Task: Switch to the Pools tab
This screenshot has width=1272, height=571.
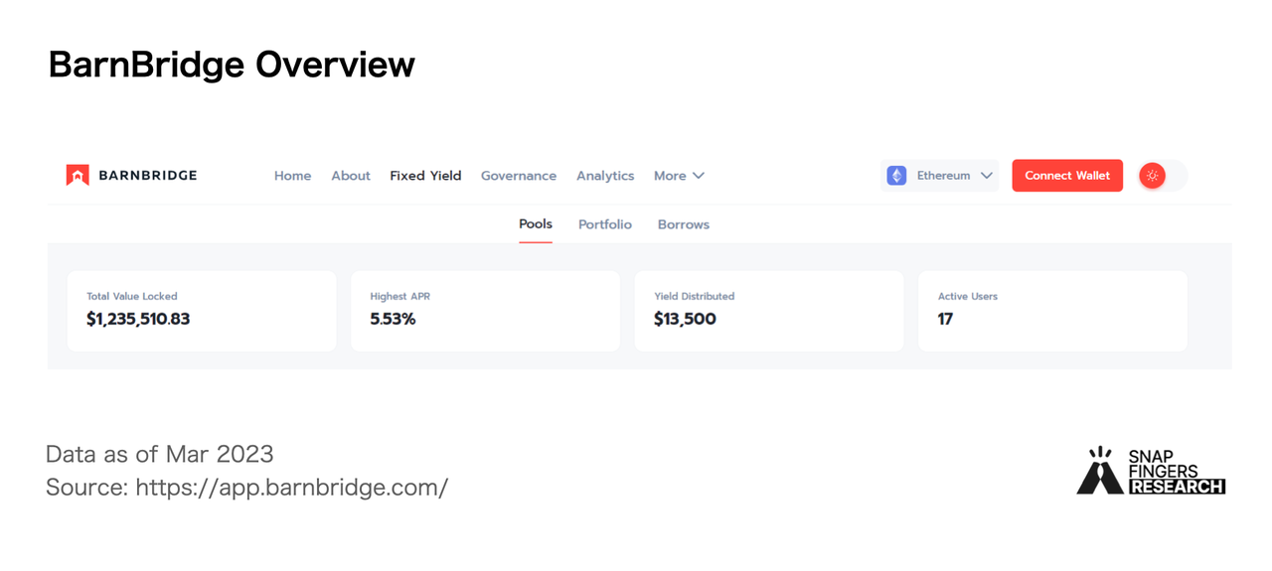Action: [x=536, y=224]
